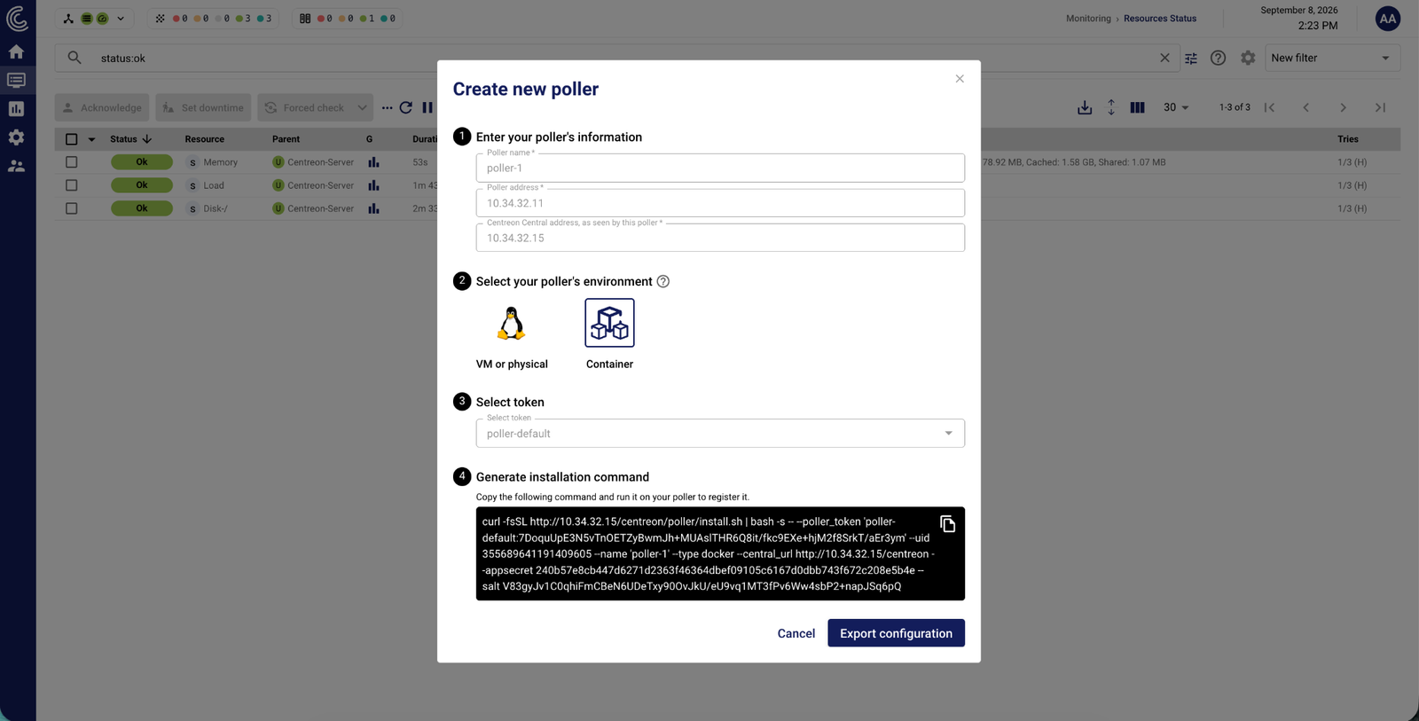1419x721 pixels.
Task: Expand the select-all dropdown arrow
Action: 91,139
